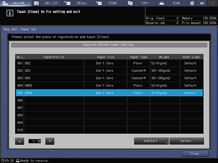Screen dimensions: 218x163
Task: Tap the speaker sound icon
Action: (x=202, y=3)
